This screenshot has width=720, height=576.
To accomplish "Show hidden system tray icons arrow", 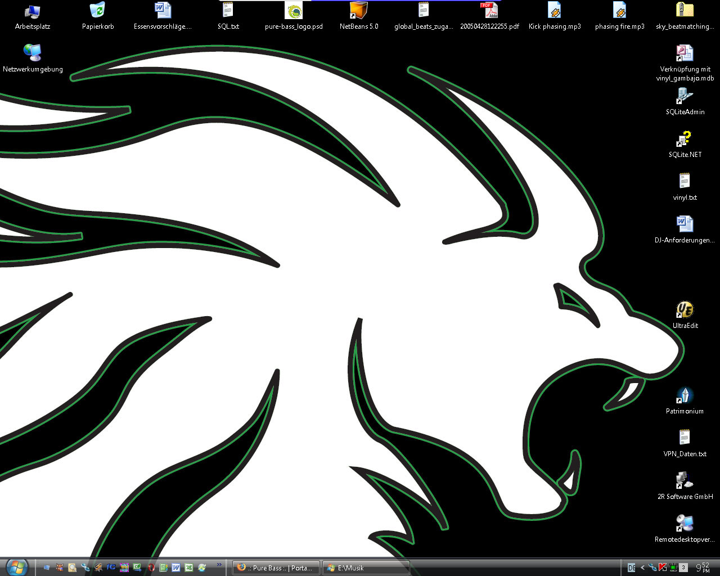I will [x=643, y=568].
